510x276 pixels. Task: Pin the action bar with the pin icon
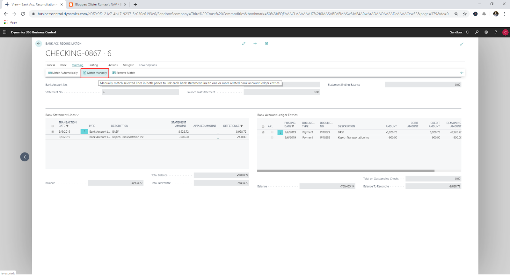(462, 73)
